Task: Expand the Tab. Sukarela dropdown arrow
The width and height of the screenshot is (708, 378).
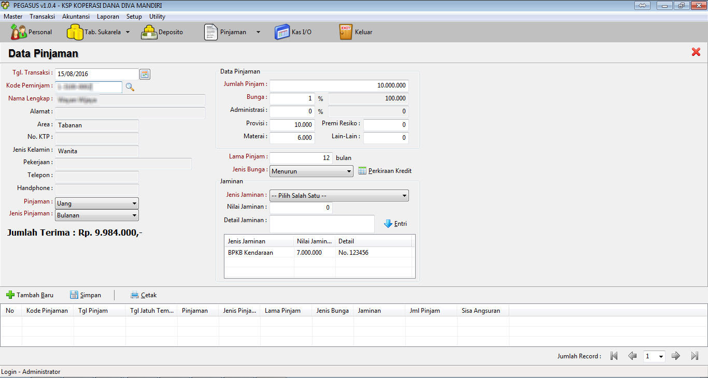Action: [x=128, y=32]
